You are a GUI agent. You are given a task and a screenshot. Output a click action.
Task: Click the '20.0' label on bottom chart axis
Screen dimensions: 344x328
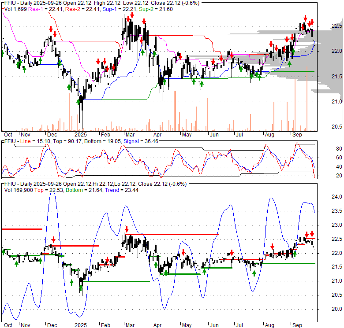(x=337, y=309)
